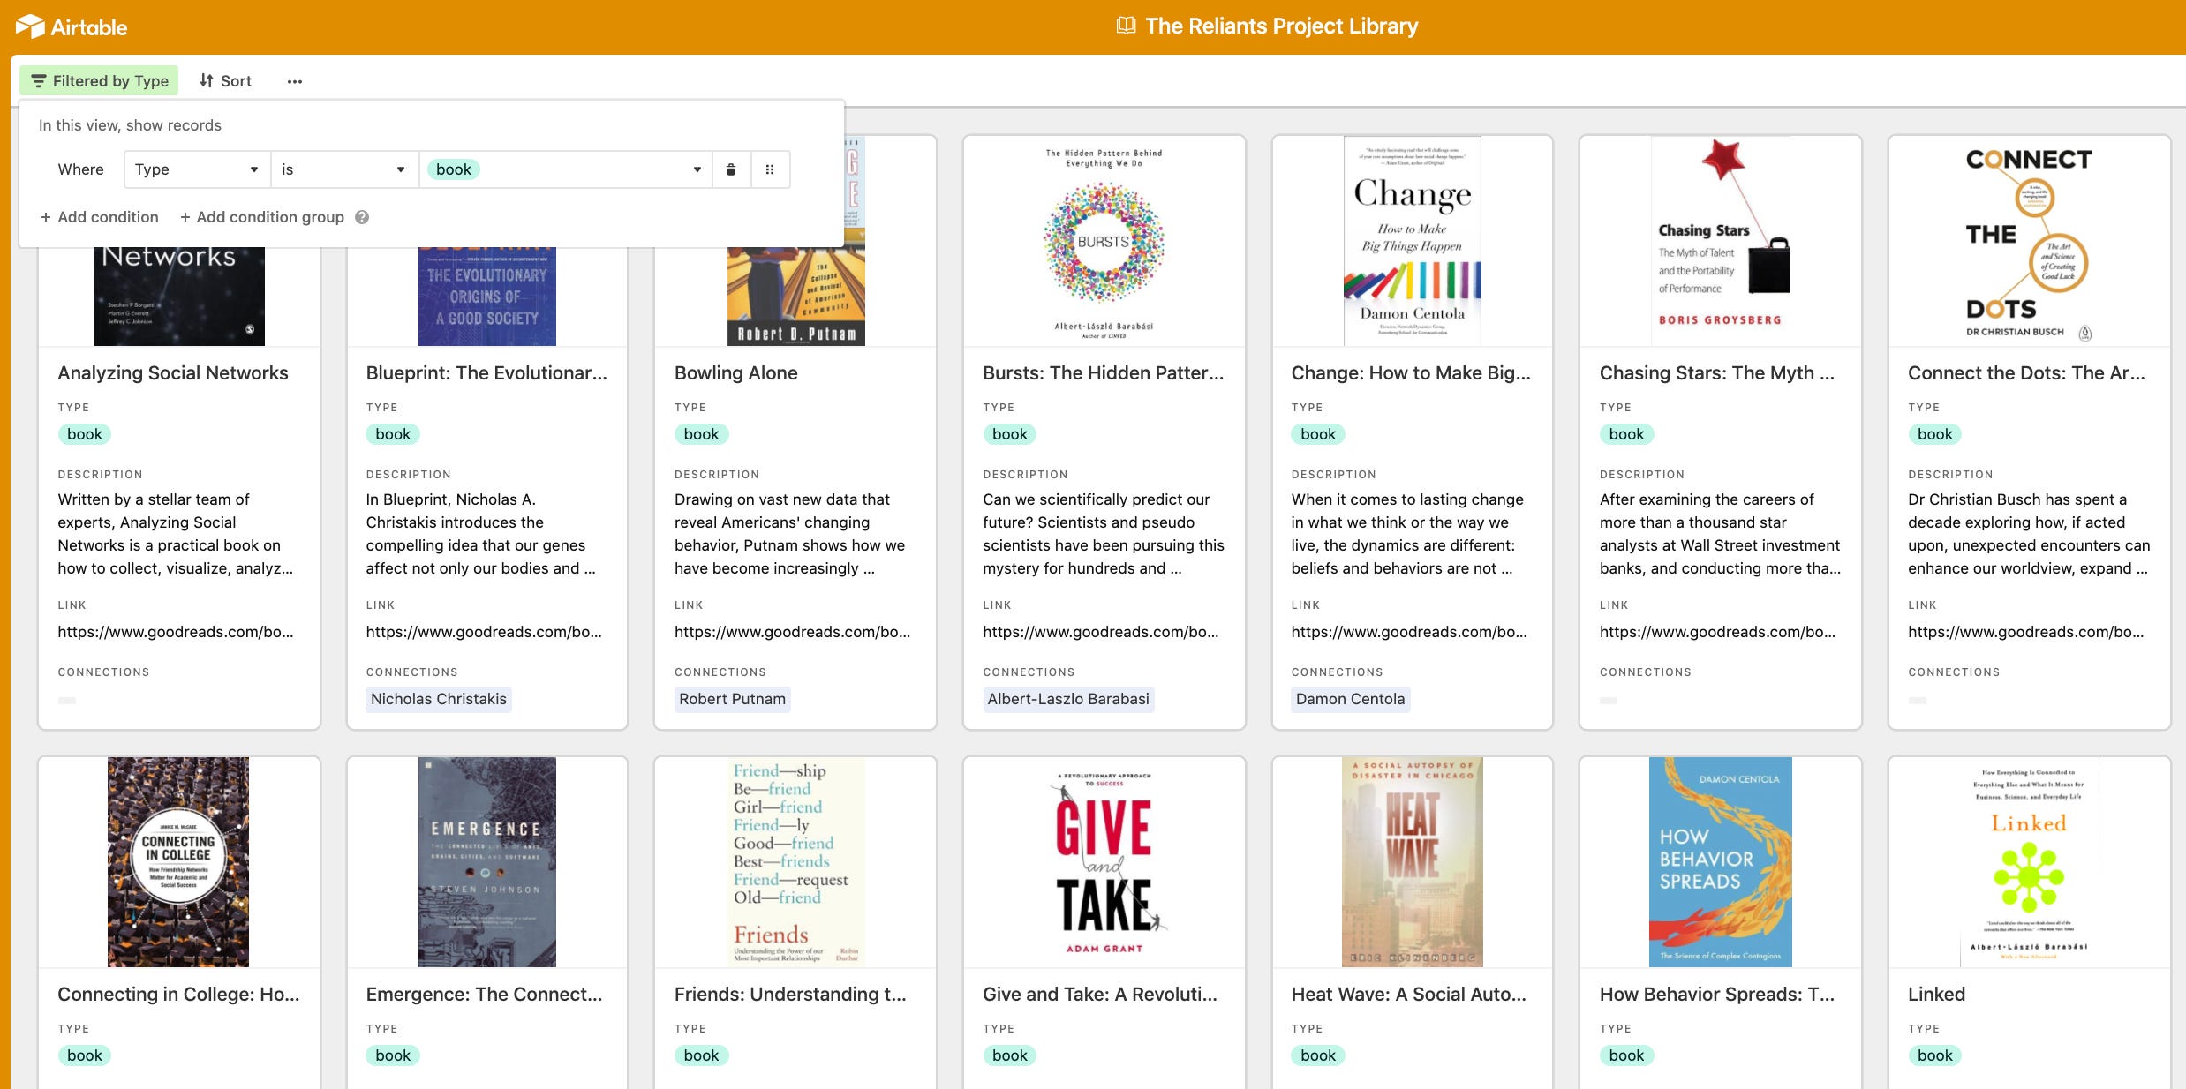Click the Airtable logo
Image resolution: width=2186 pixels, height=1089 pixels.
pos(72,26)
